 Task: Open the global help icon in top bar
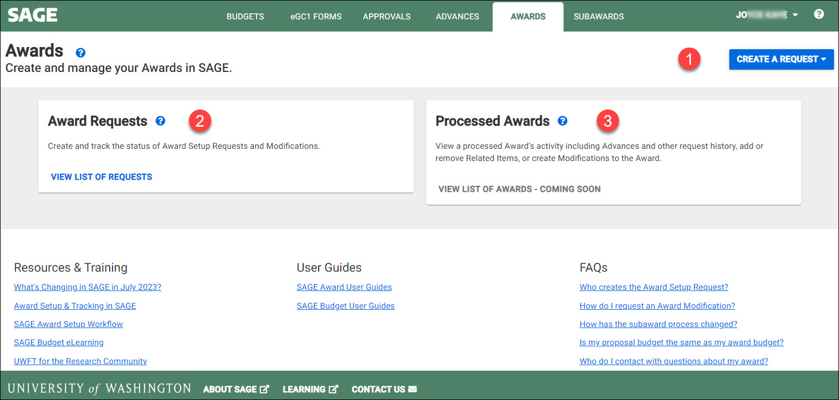(x=819, y=14)
